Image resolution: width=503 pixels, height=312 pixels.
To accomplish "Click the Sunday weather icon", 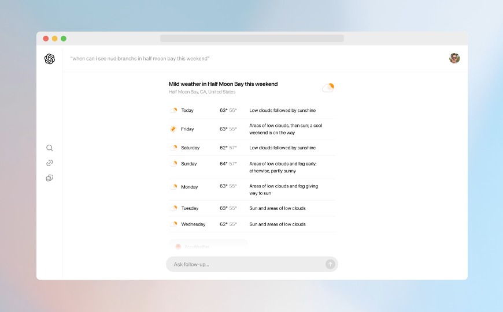I will 173,164.
